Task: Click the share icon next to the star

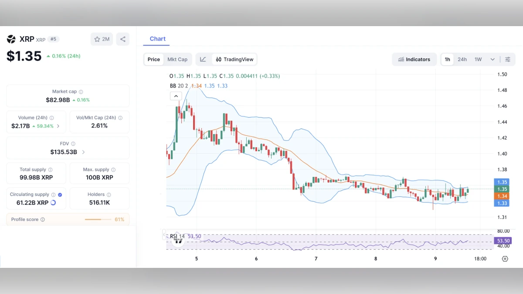Action: click(122, 39)
